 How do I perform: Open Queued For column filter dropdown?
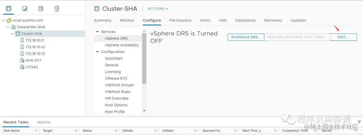235,131
